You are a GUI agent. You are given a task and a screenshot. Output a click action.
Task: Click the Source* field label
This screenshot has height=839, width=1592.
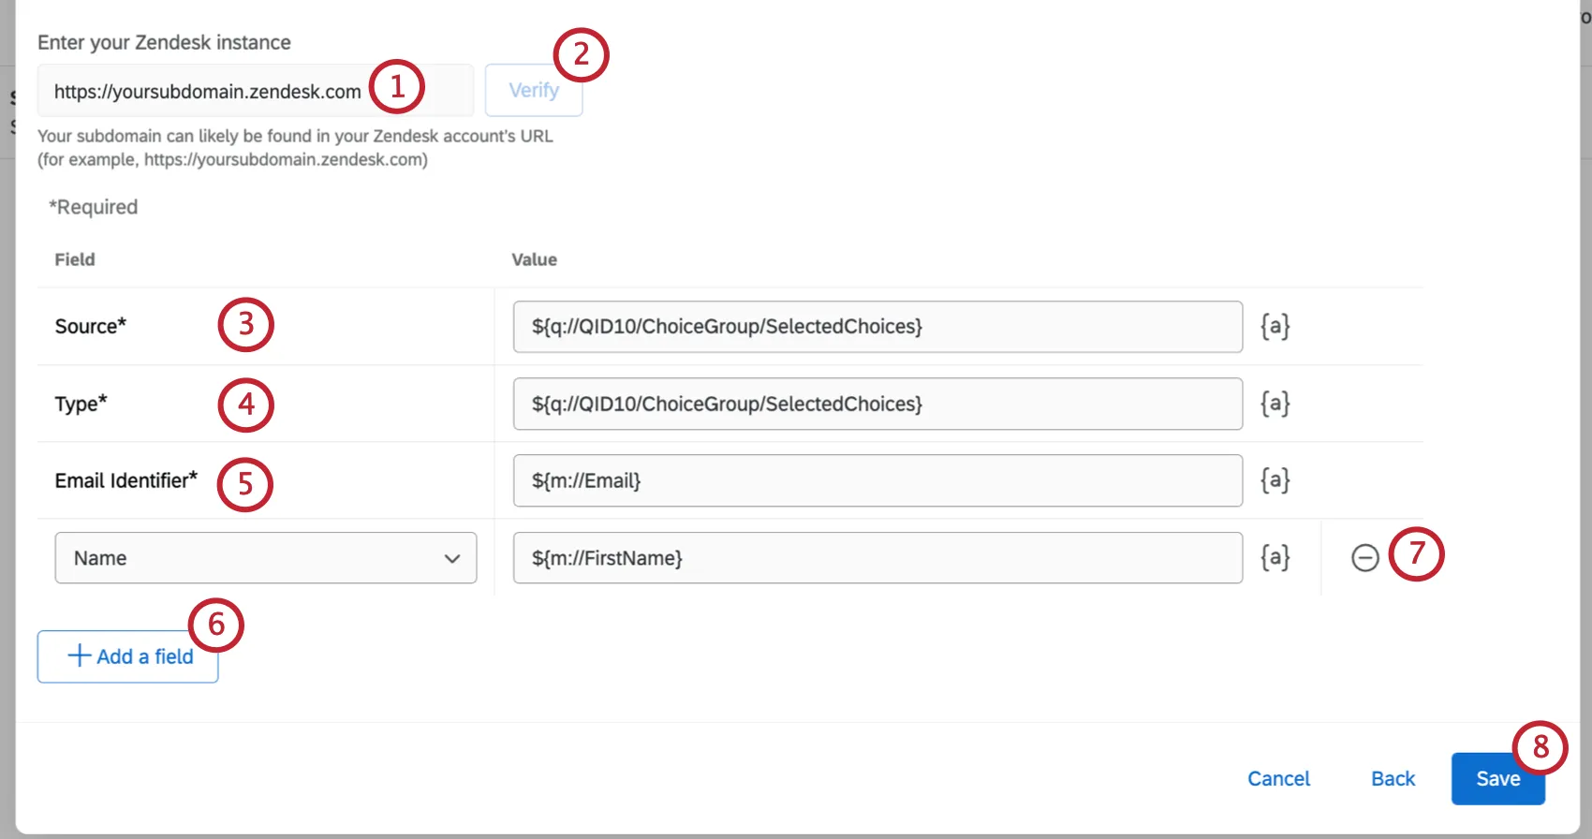pos(91,327)
